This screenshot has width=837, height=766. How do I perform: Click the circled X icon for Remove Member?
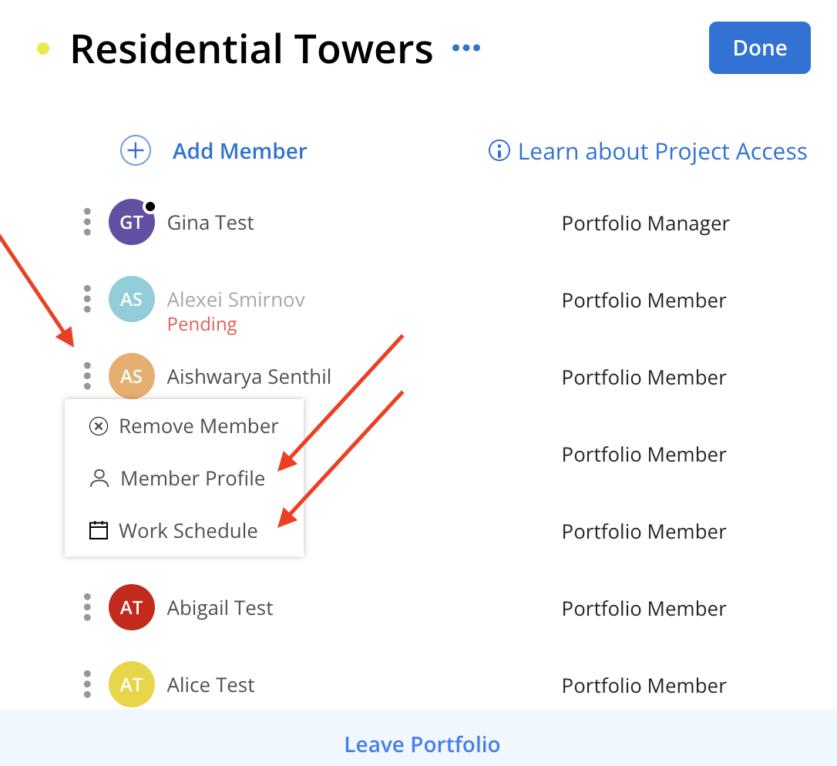(98, 426)
